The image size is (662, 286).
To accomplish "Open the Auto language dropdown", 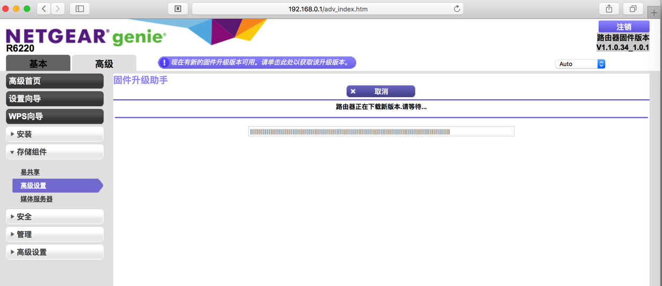I will [580, 64].
